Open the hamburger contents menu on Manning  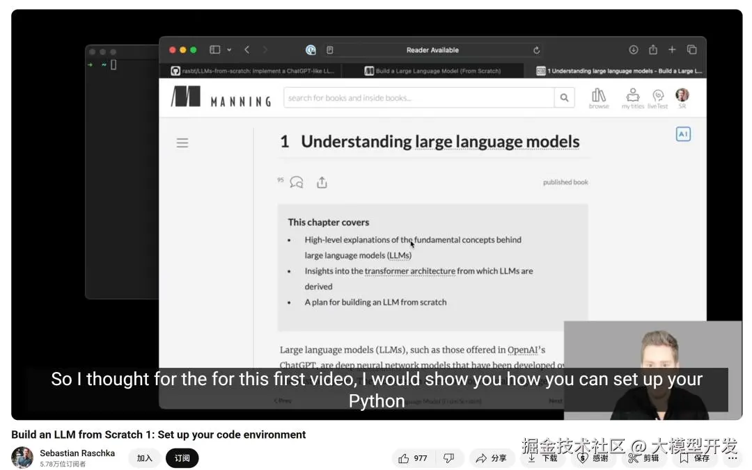(x=182, y=143)
